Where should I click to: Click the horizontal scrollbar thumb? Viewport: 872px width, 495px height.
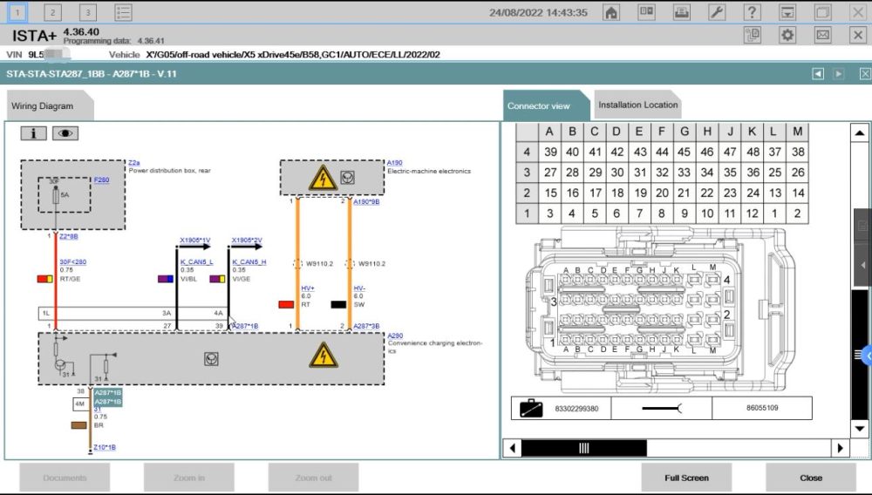pos(584,448)
